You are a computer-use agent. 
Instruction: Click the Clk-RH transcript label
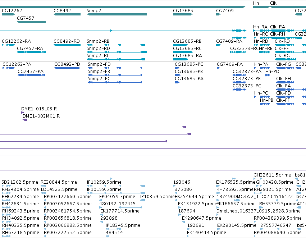coord(278,34)
